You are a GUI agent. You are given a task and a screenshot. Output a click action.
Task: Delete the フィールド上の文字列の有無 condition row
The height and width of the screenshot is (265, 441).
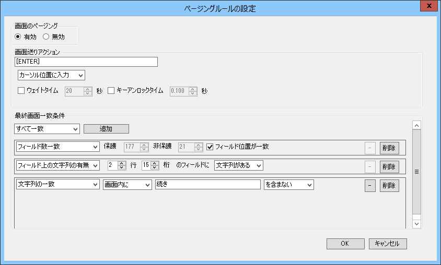tap(389, 167)
